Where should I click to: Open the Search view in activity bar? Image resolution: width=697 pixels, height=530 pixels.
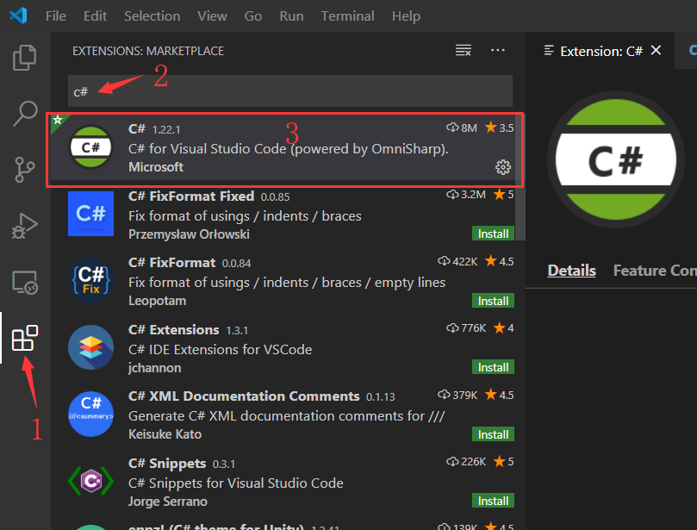point(24,114)
